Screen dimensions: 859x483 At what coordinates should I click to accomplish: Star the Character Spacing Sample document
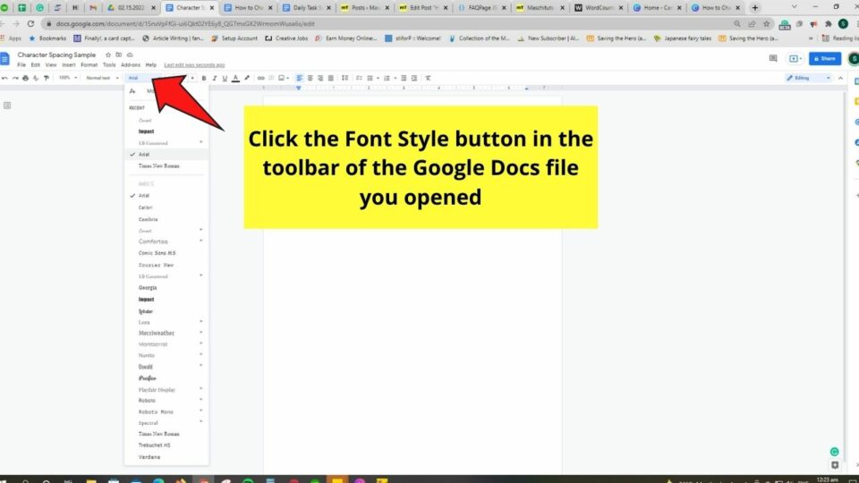click(x=108, y=55)
